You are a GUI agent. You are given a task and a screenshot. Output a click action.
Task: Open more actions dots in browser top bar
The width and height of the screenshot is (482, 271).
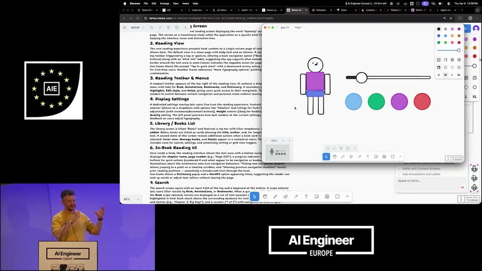(x=185, y=27)
